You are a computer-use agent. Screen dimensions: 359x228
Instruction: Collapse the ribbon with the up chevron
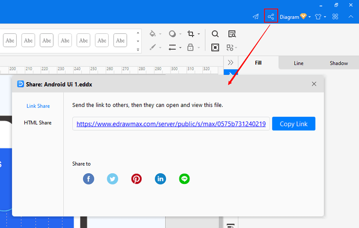[x=351, y=17]
